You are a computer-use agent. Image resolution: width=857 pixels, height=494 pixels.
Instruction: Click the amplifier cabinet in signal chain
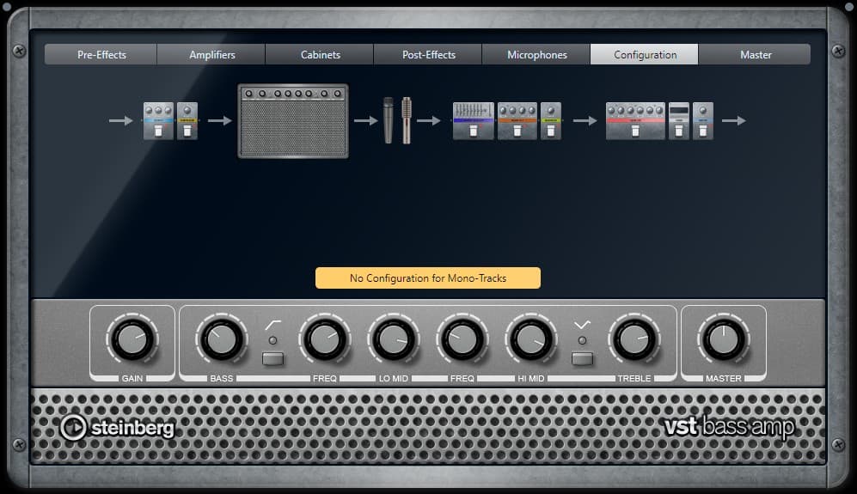(x=293, y=121)
